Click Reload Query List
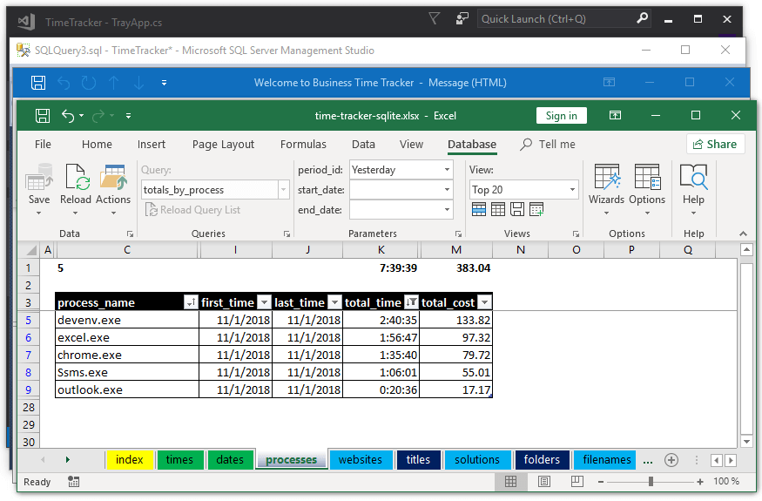 point(193,210)
